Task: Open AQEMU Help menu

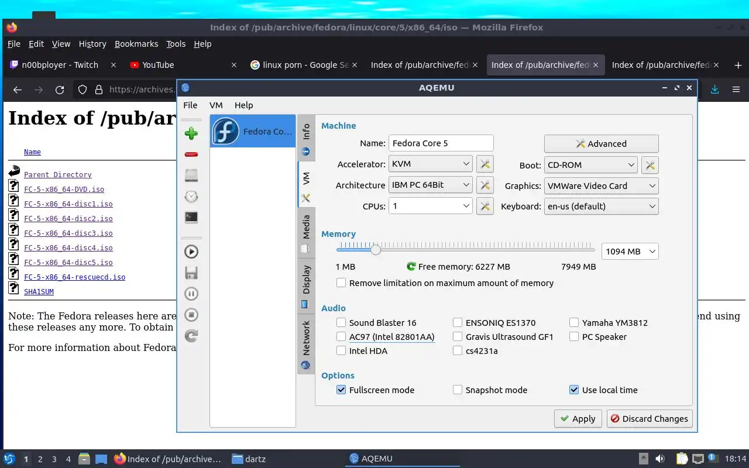Action: [243, 105]
